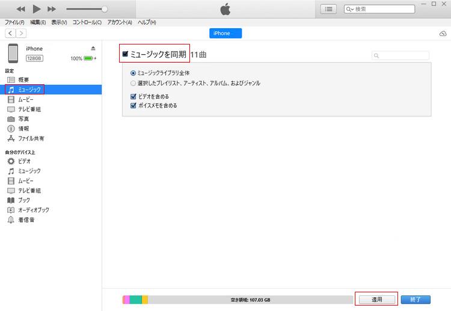Click the rewind playback button

click(20, 9)
